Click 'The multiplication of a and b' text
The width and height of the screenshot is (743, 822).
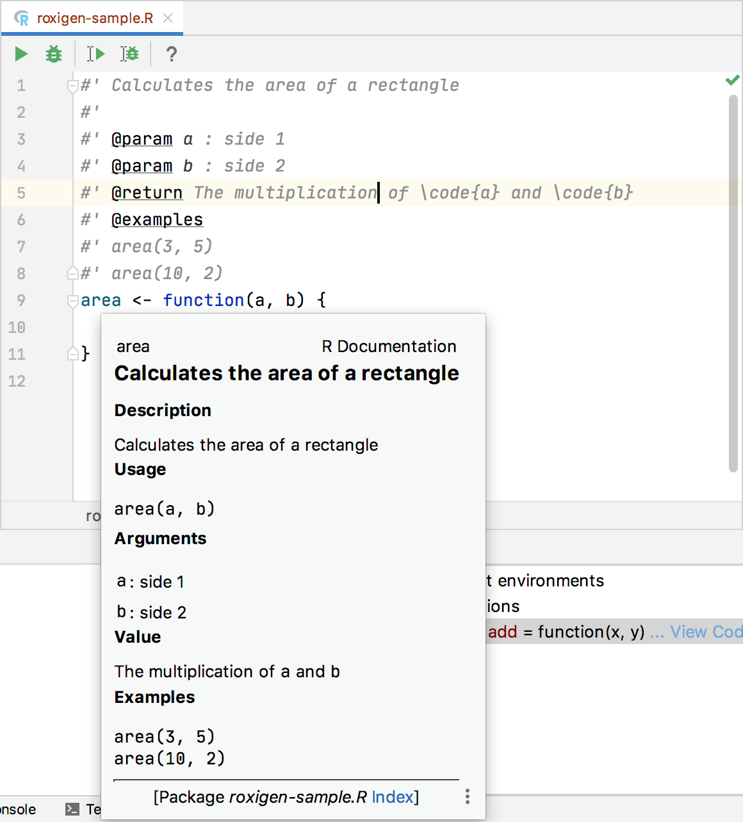[227, 672]
